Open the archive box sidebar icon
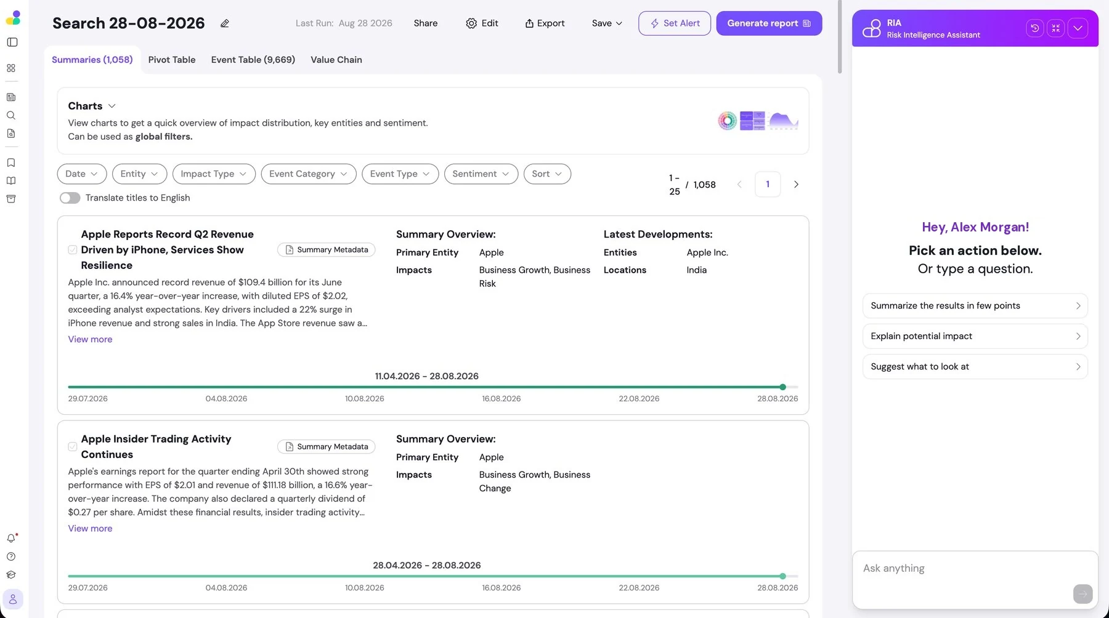 (11, 199)
